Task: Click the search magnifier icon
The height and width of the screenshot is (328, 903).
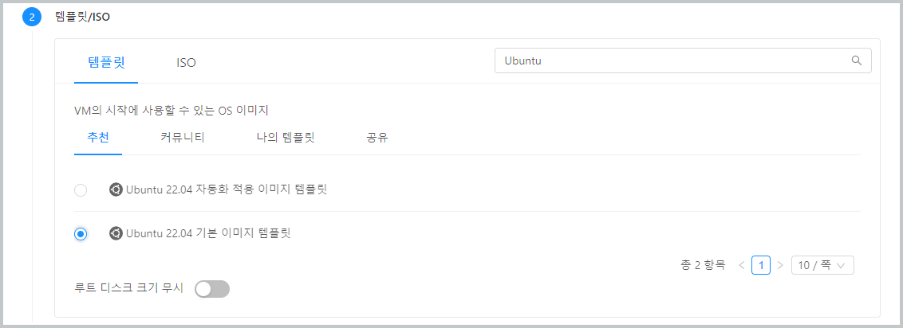Action: [x=857, y=61]
